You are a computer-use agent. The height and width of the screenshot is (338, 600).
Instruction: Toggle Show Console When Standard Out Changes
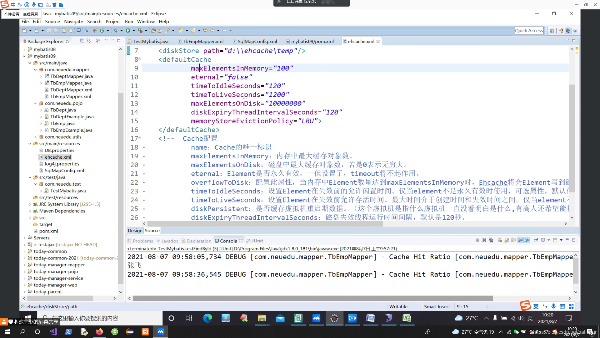tap(520, 240)
